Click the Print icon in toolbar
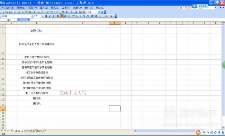Screen dimensions: 225x136 [x=18, y=12]
